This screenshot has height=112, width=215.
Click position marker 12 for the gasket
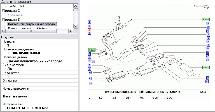(90, 83)
